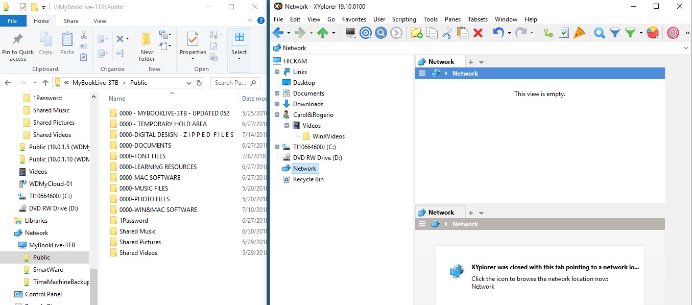Screen dimensions: 692x305
Task: Add a new tab in upper XYplorer pane
Action: point(471,62)
